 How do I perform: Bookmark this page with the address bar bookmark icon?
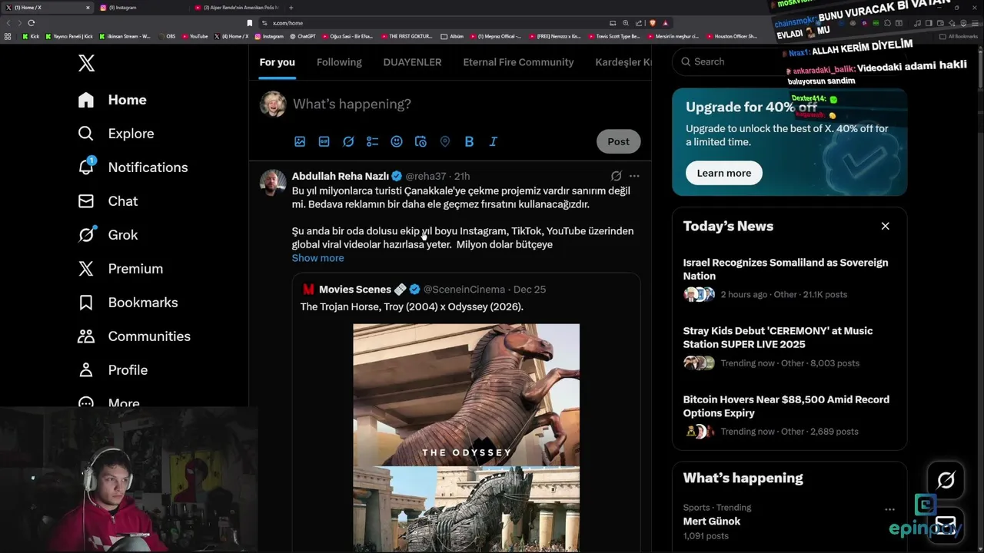pyautogui.click(x=249, y=23)
